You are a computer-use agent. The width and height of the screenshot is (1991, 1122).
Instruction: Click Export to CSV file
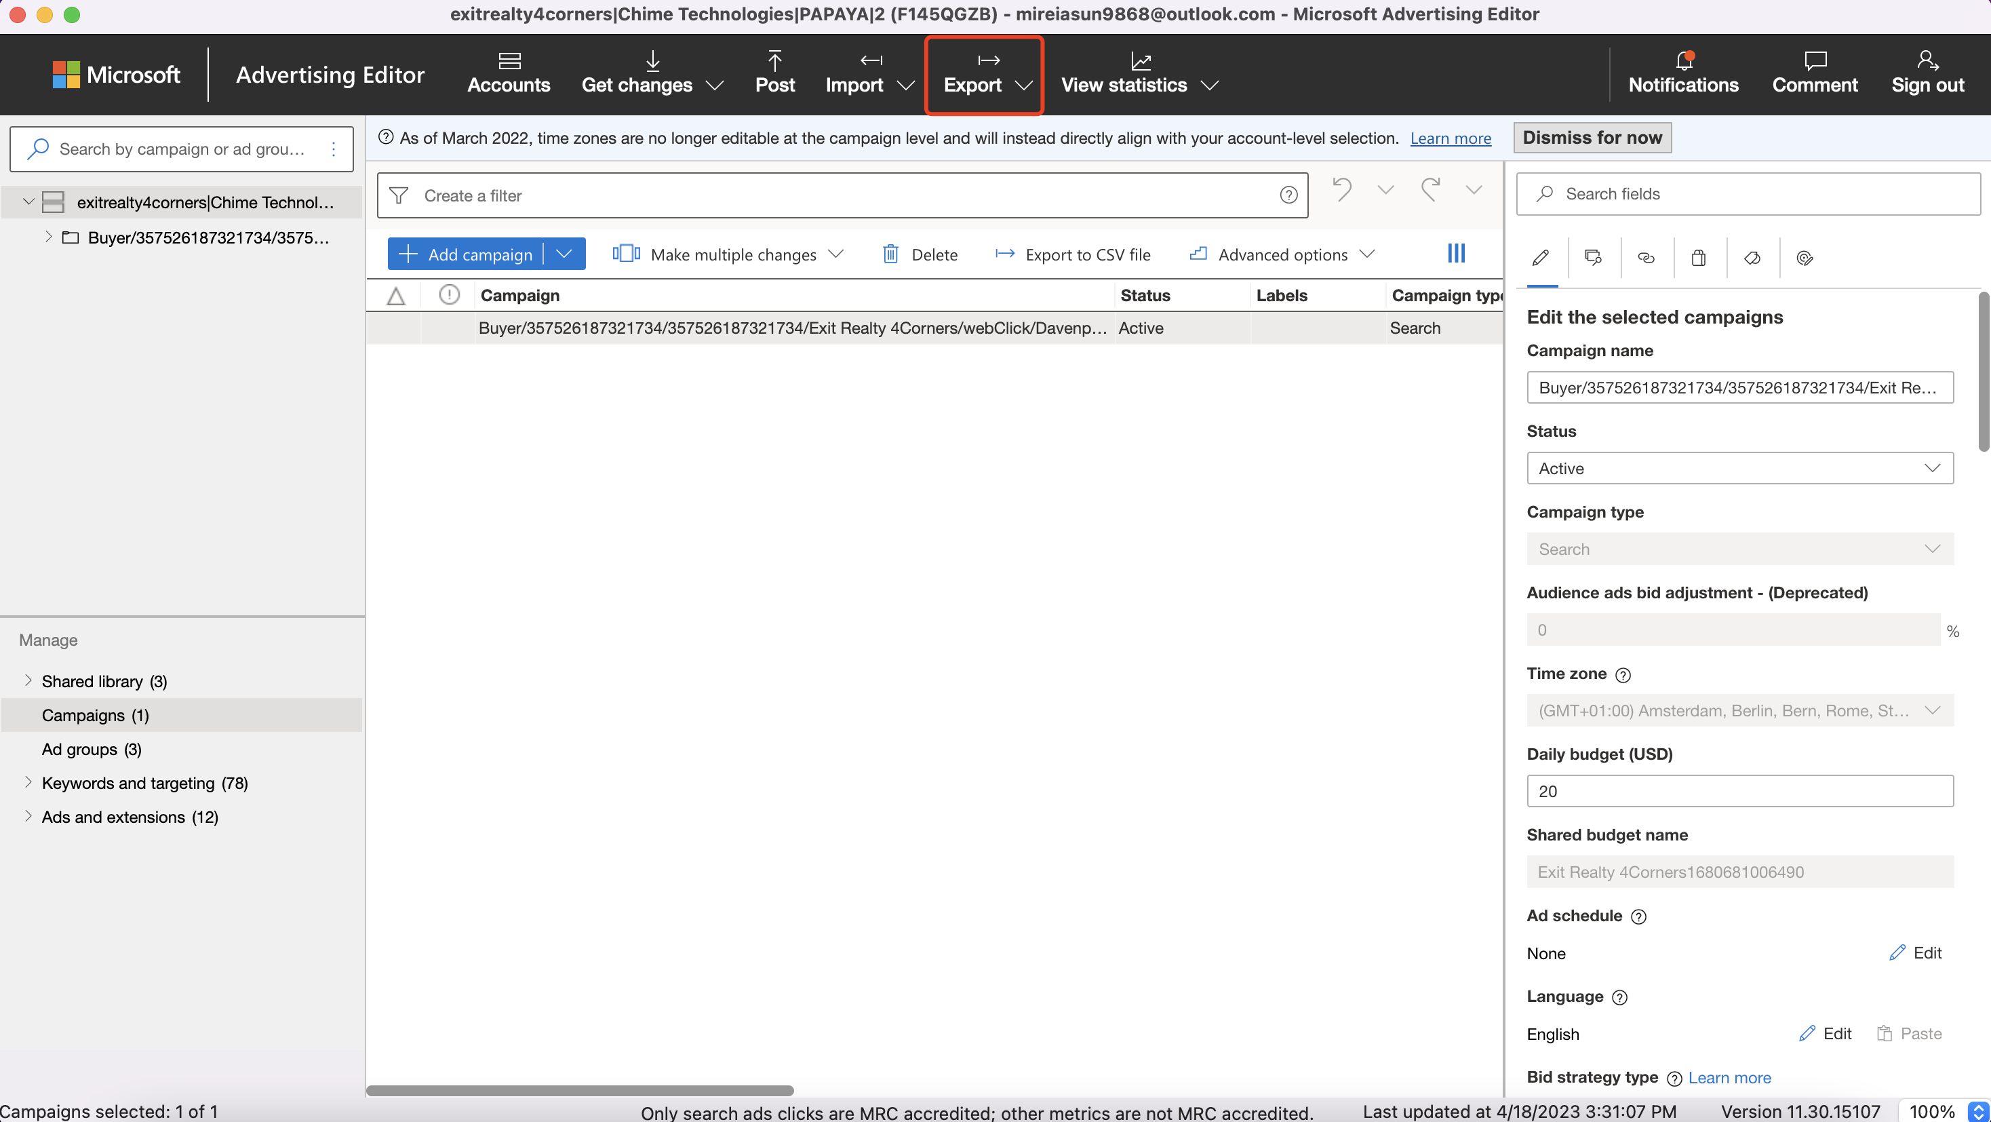tap(1073, 254)
